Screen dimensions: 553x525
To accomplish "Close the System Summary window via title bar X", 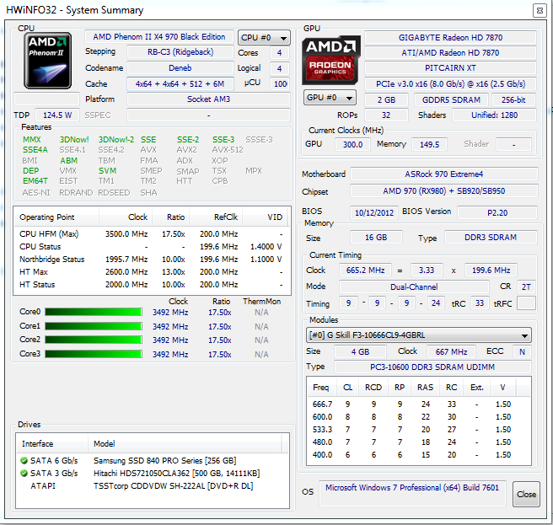I will tap(540, 11).
